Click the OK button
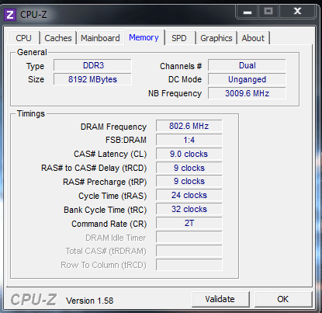Screen dimensions: 322x313 283,299
